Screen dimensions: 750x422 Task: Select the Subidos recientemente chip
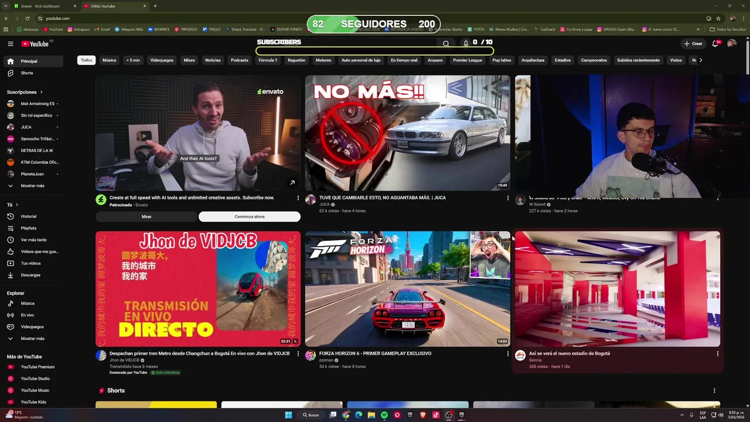point(638,60)
